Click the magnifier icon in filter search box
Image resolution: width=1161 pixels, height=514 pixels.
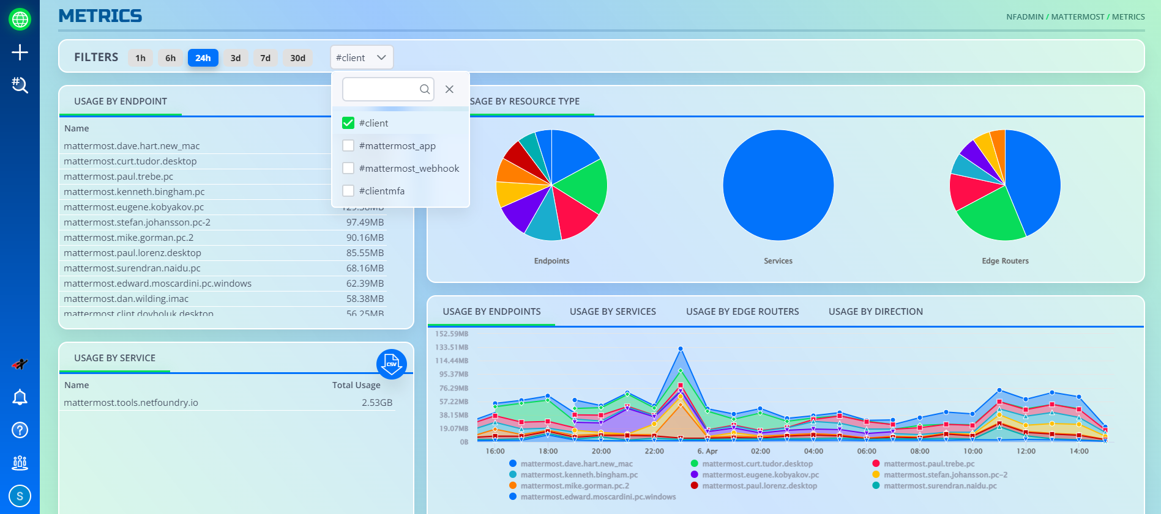click(x=425, y=89)
